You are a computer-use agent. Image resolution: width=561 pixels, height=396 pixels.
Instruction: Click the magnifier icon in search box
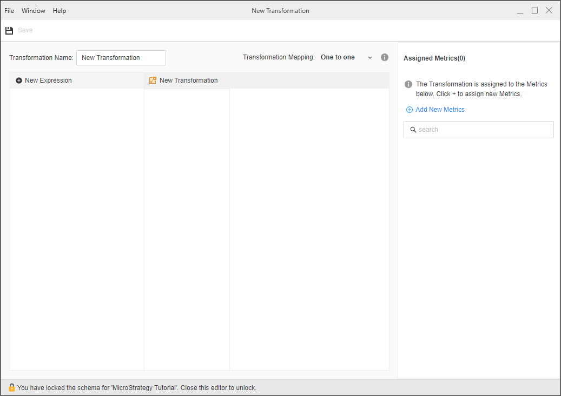pos(413,130)
